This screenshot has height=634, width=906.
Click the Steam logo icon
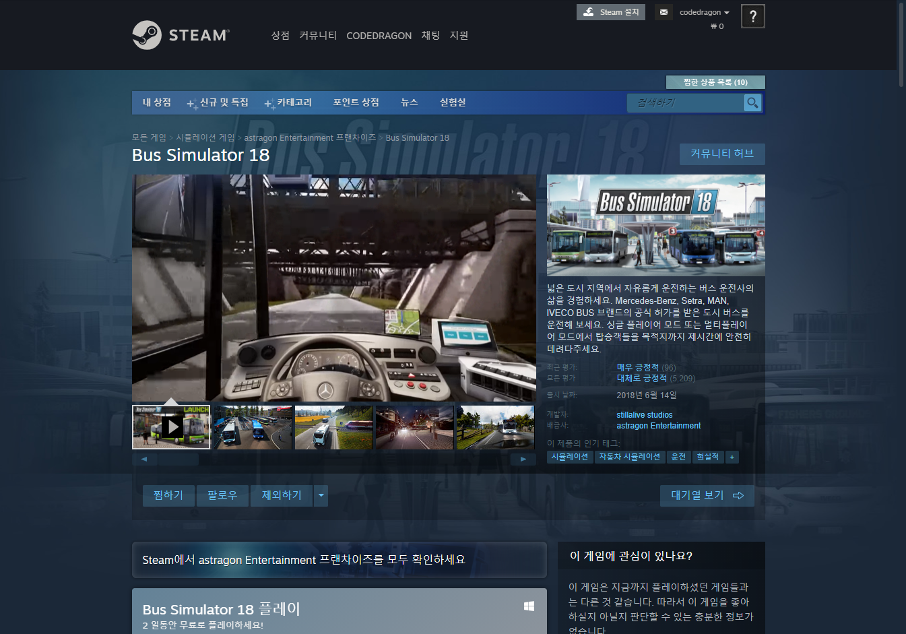[x=147, y=35]
